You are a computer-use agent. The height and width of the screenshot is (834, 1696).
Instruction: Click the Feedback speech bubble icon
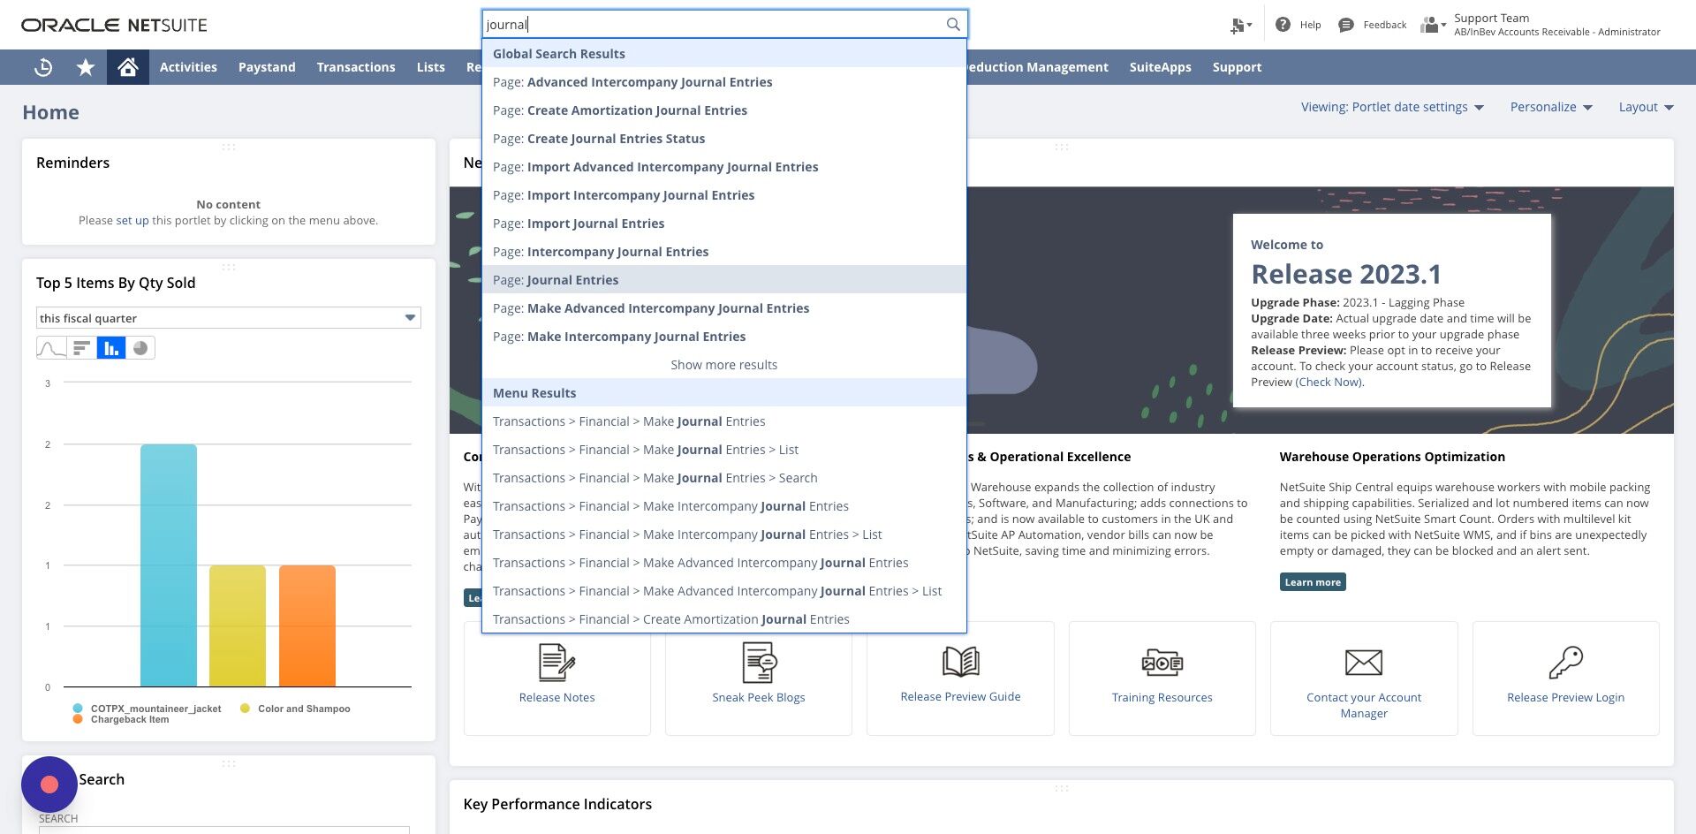point(1346,25)
